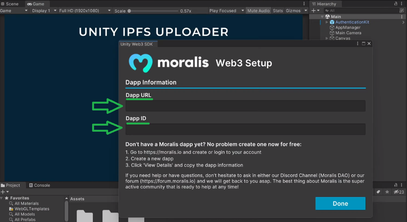The height and width of the screenshot is (222, 407).
Task: Open the Gizmos dropdown arrow
Action: coord(305,11)
